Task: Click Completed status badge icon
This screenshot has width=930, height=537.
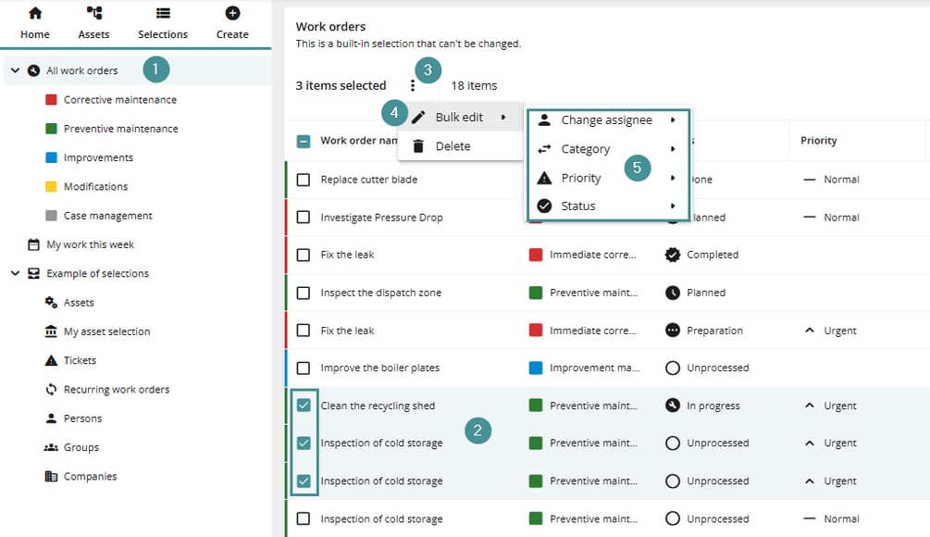Action: click(673, 255)
